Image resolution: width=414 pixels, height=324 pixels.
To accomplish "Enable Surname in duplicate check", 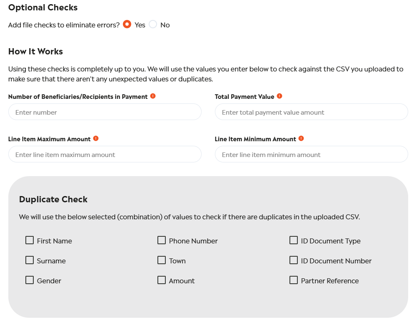I will (x=30, y=260).
